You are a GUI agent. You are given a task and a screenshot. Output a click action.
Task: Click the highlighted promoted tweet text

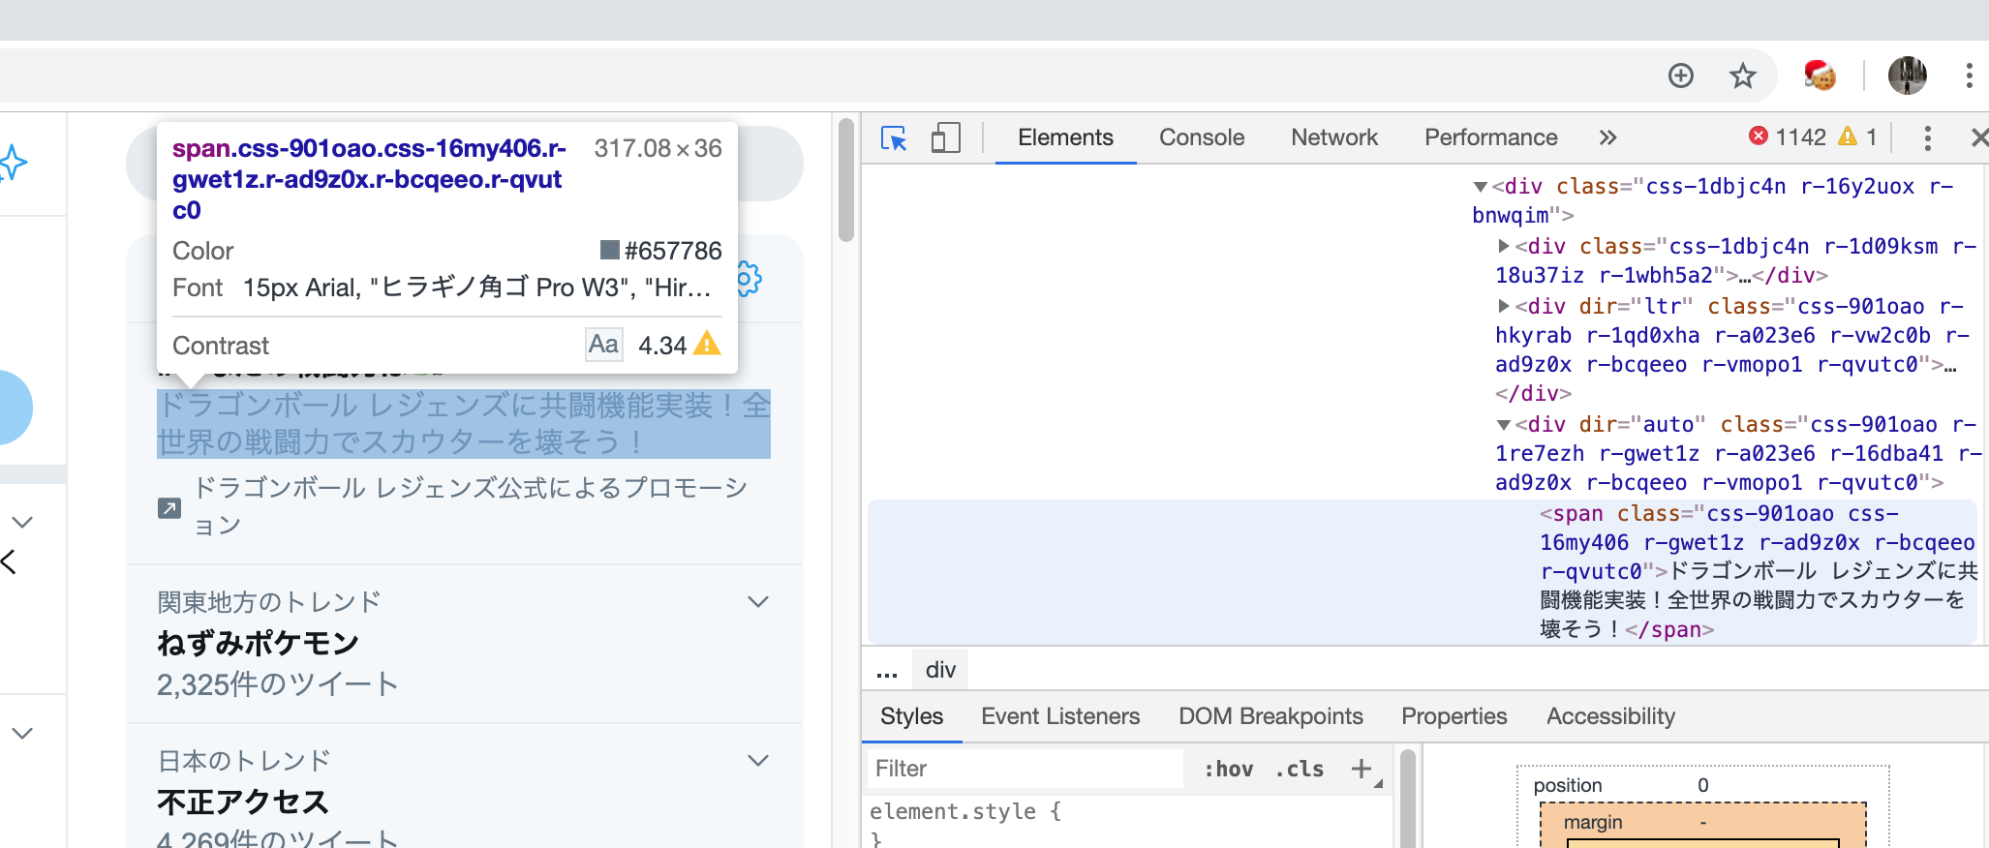(x=464, y=423)
